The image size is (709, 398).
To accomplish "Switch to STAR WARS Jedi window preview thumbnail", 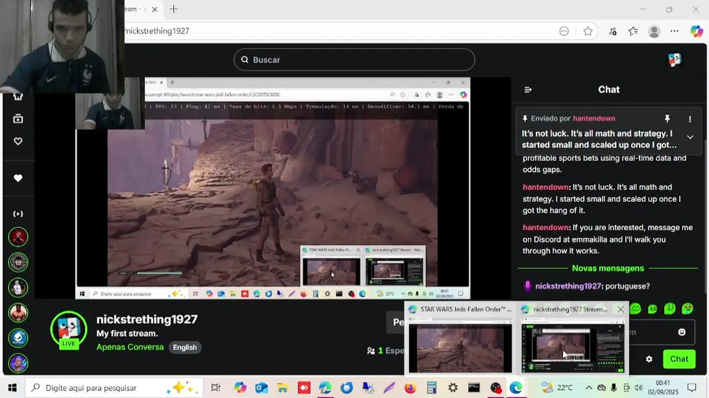I will point(460,348).
